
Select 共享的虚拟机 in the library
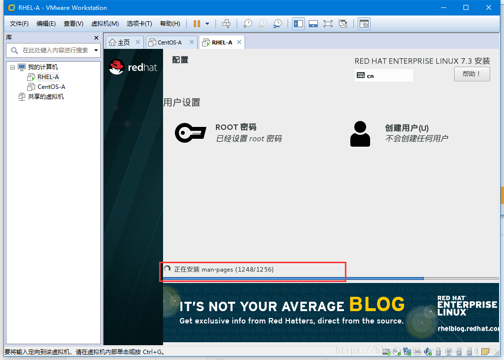[x=45, y=97]
